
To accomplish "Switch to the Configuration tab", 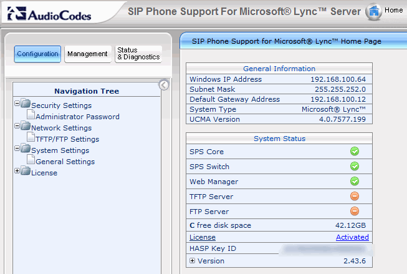I will pos(37,54).
